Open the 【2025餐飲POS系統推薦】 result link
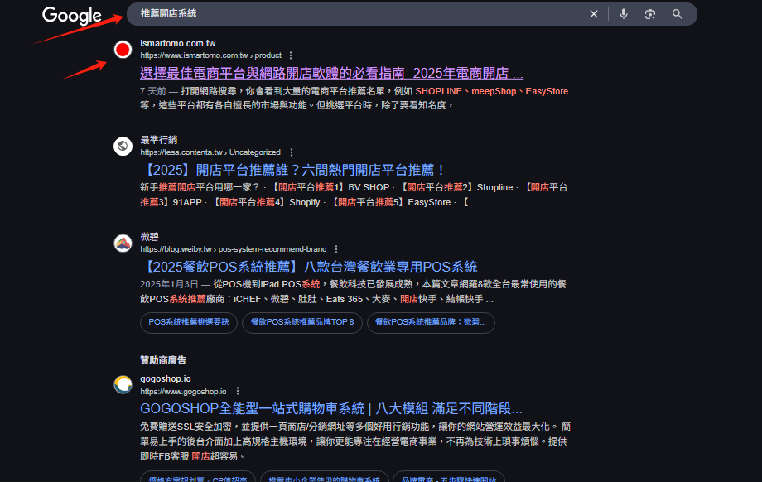 click(x=309, y=267)
